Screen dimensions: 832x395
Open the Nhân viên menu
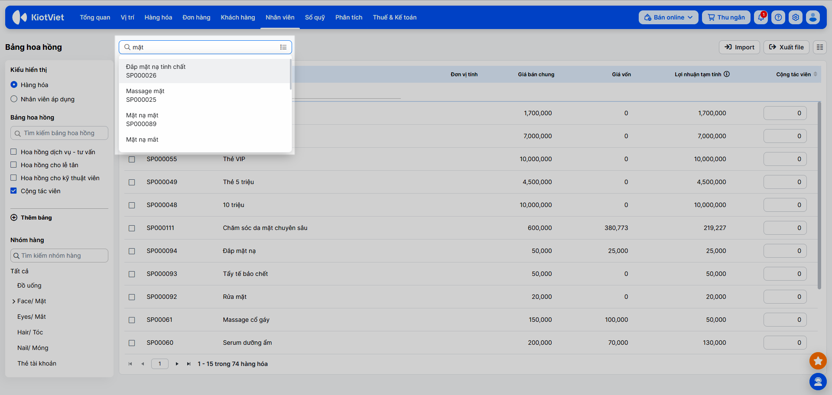tap(280, 17)
